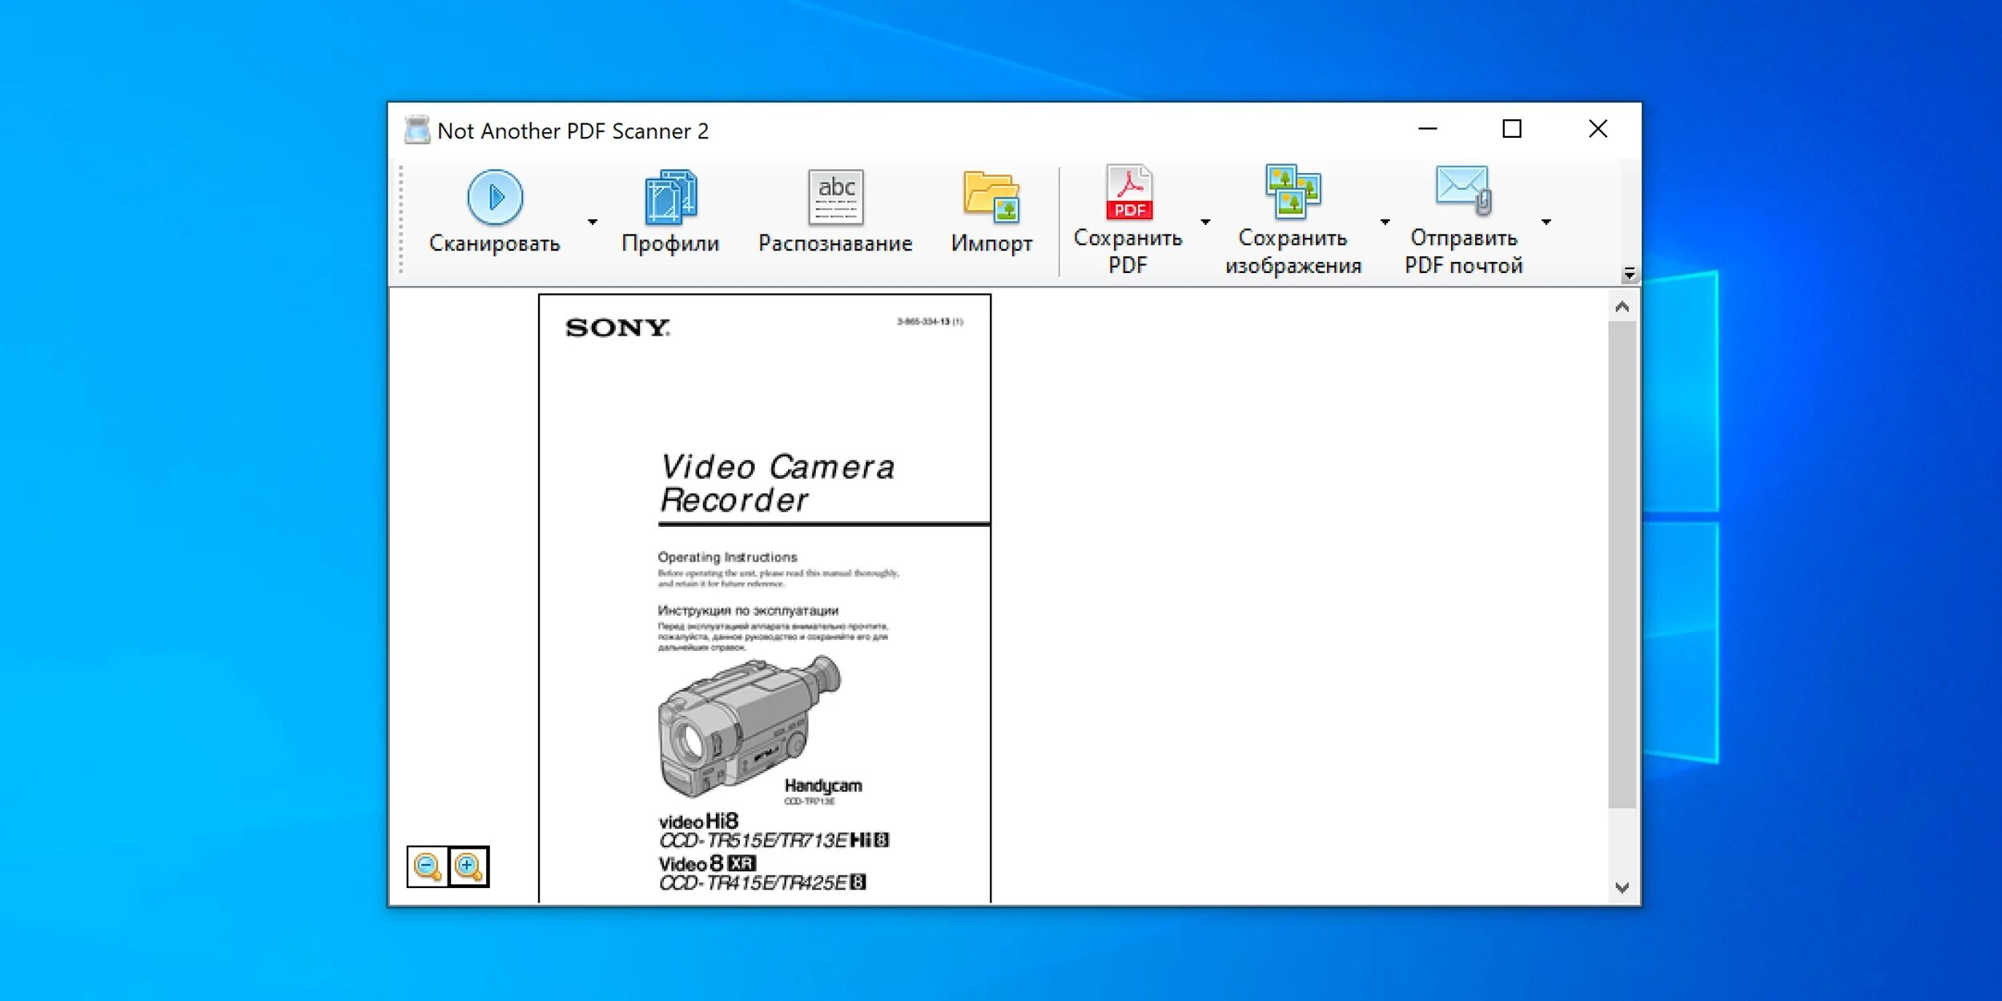Click the Сканировать scan play icon
Image resolution: width=2002 pixels, height=1001 pixels.
pos(495,197)
